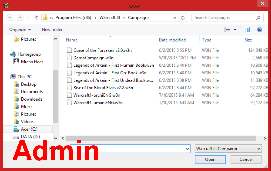
Task: Open the recent locations dropdown arrow
Action: tap(29, 18)
